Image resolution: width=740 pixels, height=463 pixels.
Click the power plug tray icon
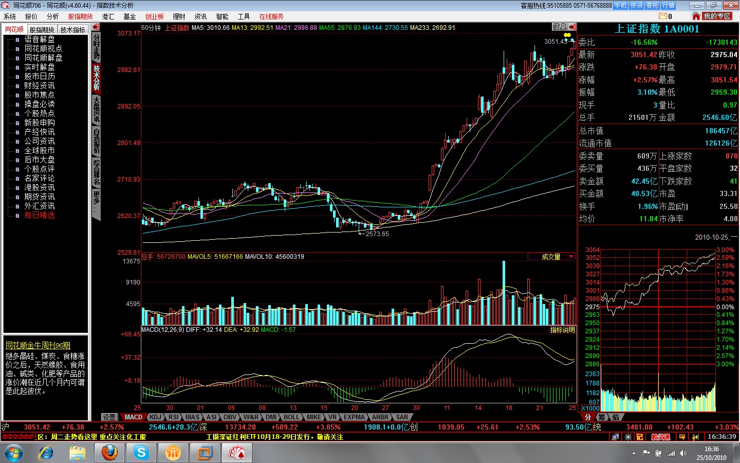[658, 453]
